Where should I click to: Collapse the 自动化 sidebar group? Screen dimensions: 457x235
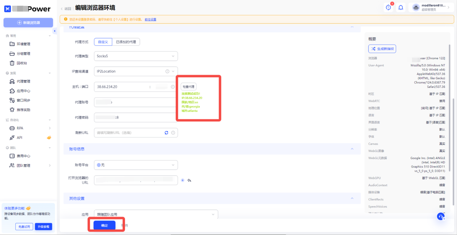point(50,120)
